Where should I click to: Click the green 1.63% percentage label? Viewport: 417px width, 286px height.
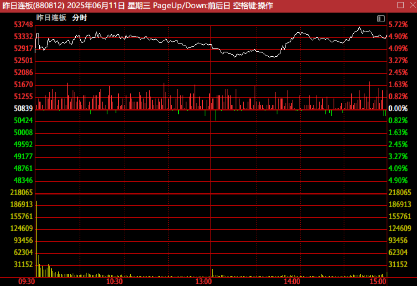coord(398,133)
